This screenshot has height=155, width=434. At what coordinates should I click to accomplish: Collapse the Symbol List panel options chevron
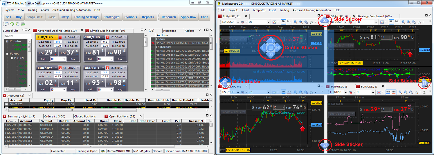point(22,30)
